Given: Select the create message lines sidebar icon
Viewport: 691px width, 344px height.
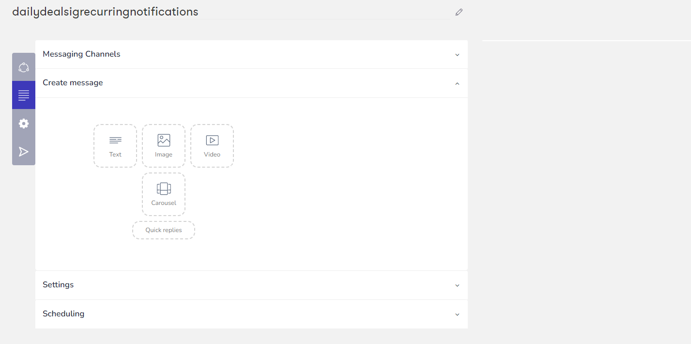Looking at the screenshot, I should click(24, 95).
